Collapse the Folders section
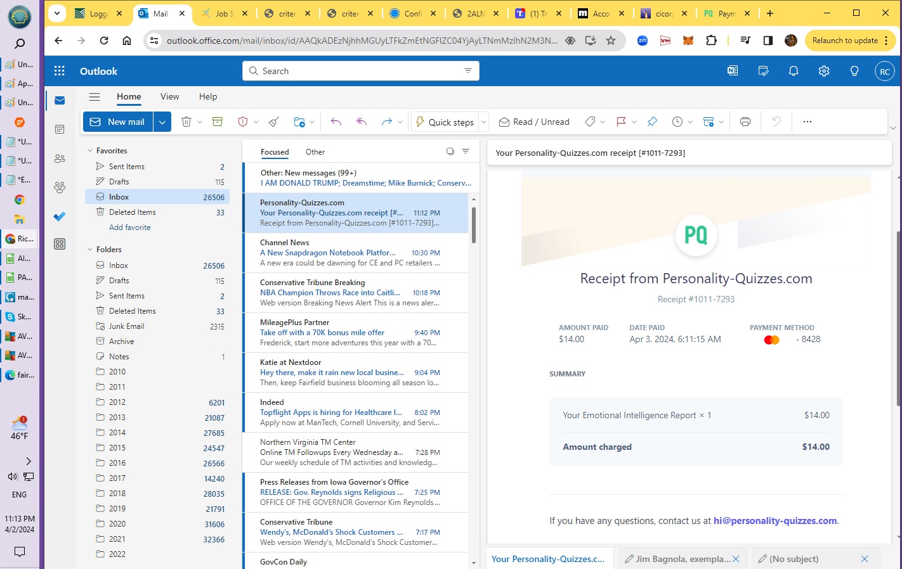This screenshot has height=569, width=902. click(x=90, y=250)
